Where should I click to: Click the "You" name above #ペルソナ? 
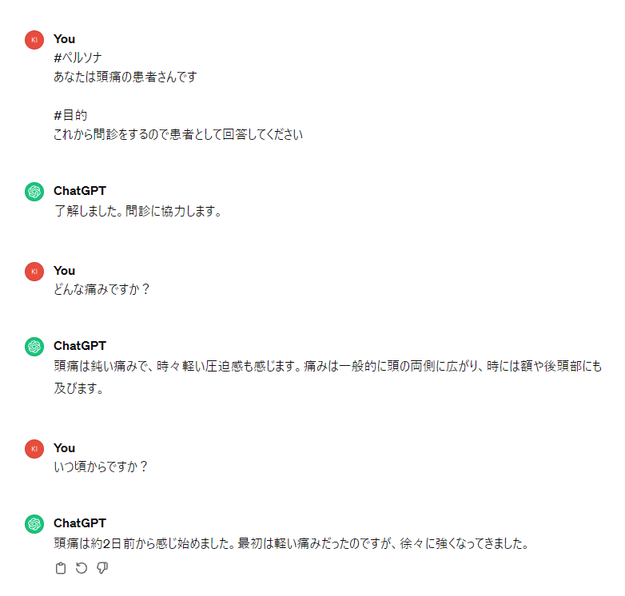click(x=64, y=39)
